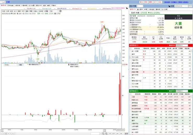Click help icon beside 1日籌碼集中(%) row
This screenshot has width=193, height=135.
150,27
